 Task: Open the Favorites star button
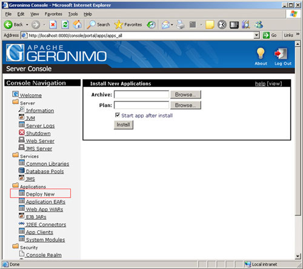coord(128,25)
